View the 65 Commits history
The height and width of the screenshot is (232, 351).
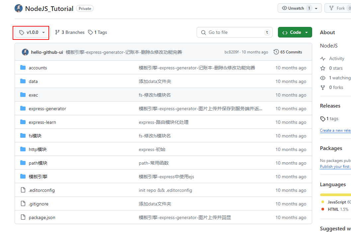(x=288, y=52)
